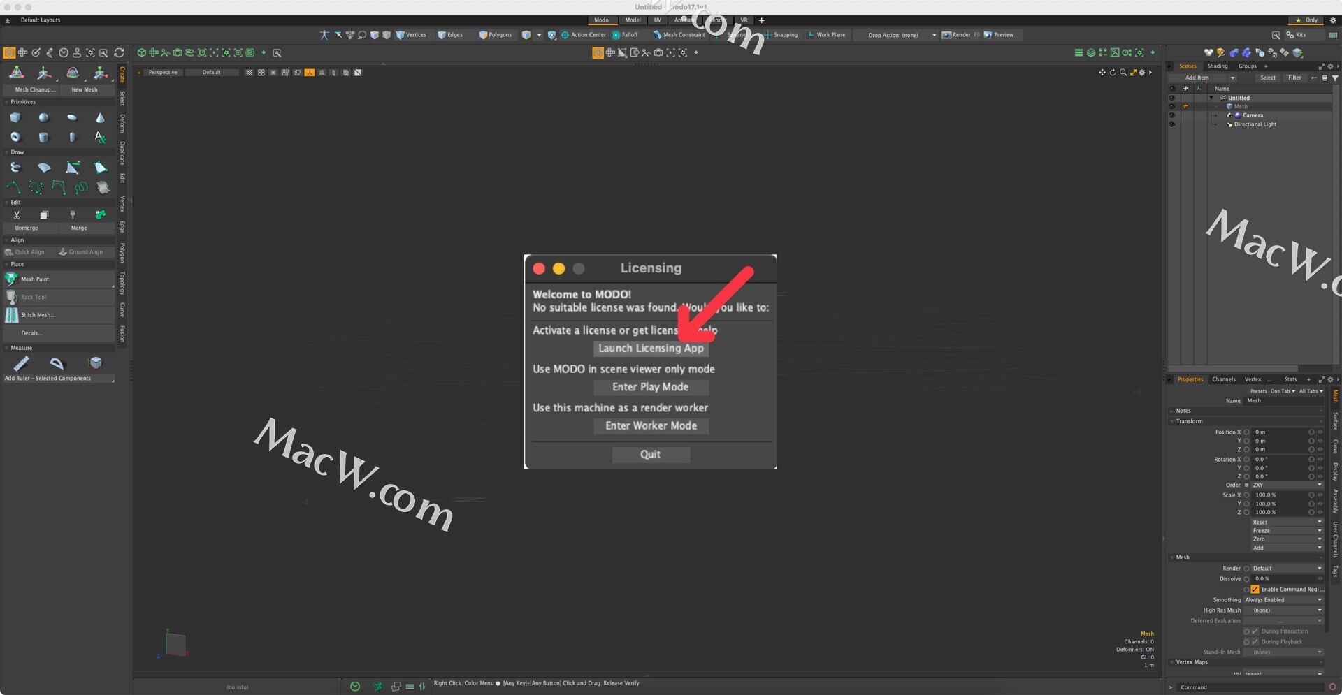1342x695 pixels.
Task: Select the Dimensions cube measure tool
Action: pos(96,363)
